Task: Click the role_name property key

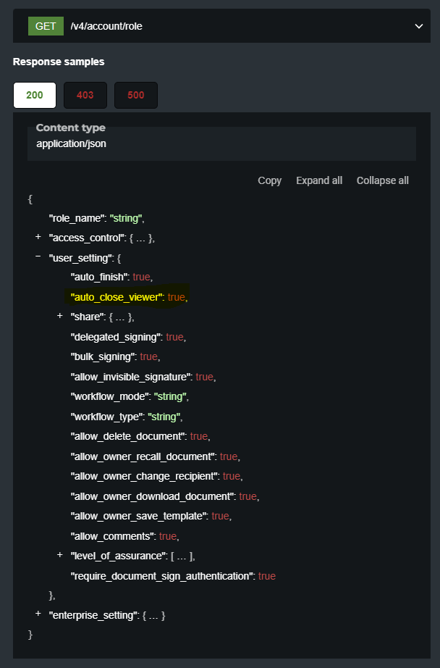Action: click(x=76, y=217)
